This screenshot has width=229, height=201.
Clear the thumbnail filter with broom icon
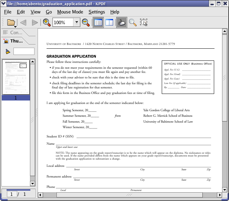(7, 51)
